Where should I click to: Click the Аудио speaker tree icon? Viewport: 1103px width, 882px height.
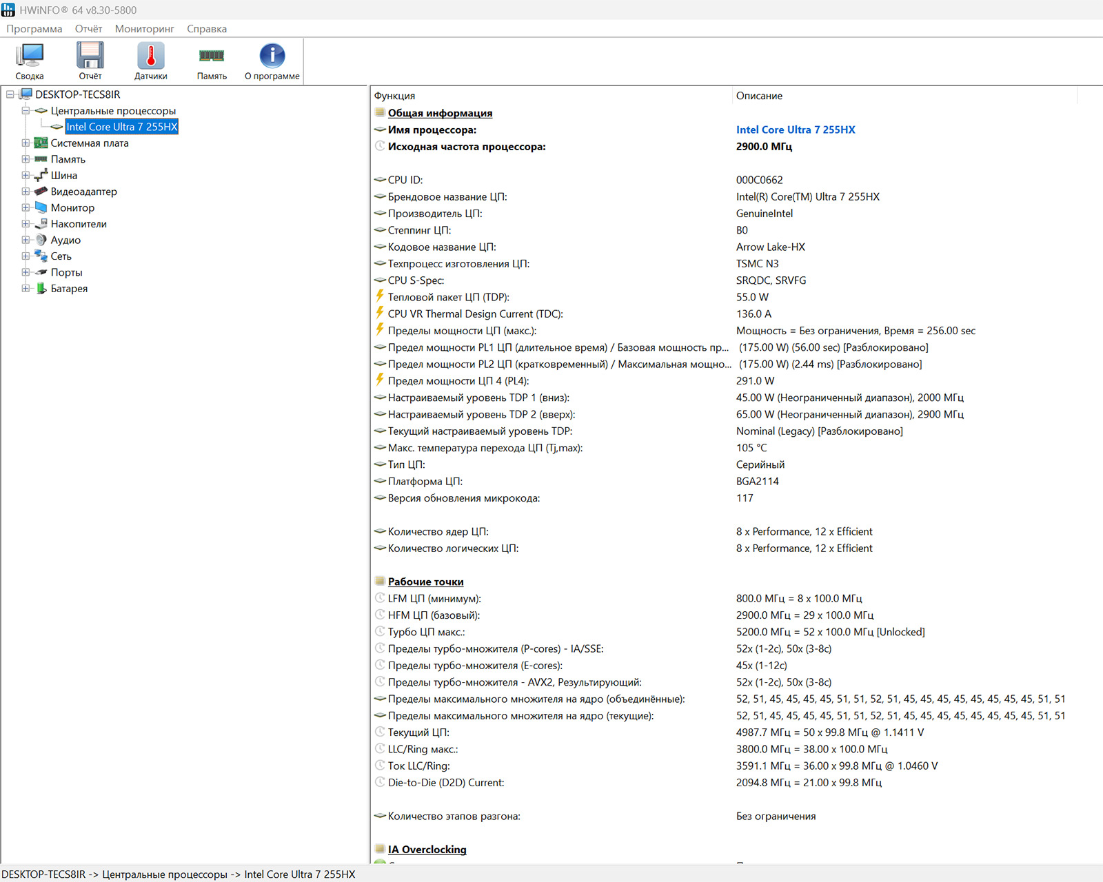[x=41, y=240]
